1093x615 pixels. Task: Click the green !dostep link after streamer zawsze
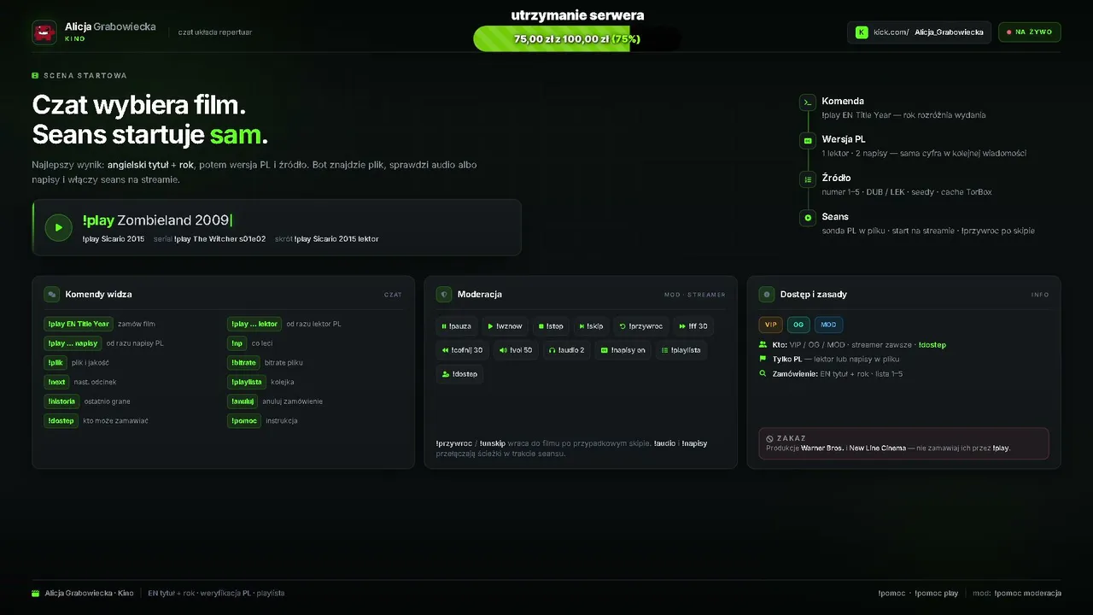point(932,345)
